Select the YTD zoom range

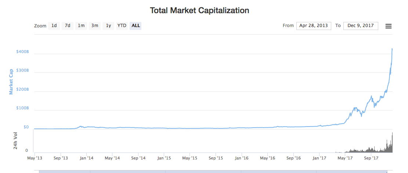[122, 26]
